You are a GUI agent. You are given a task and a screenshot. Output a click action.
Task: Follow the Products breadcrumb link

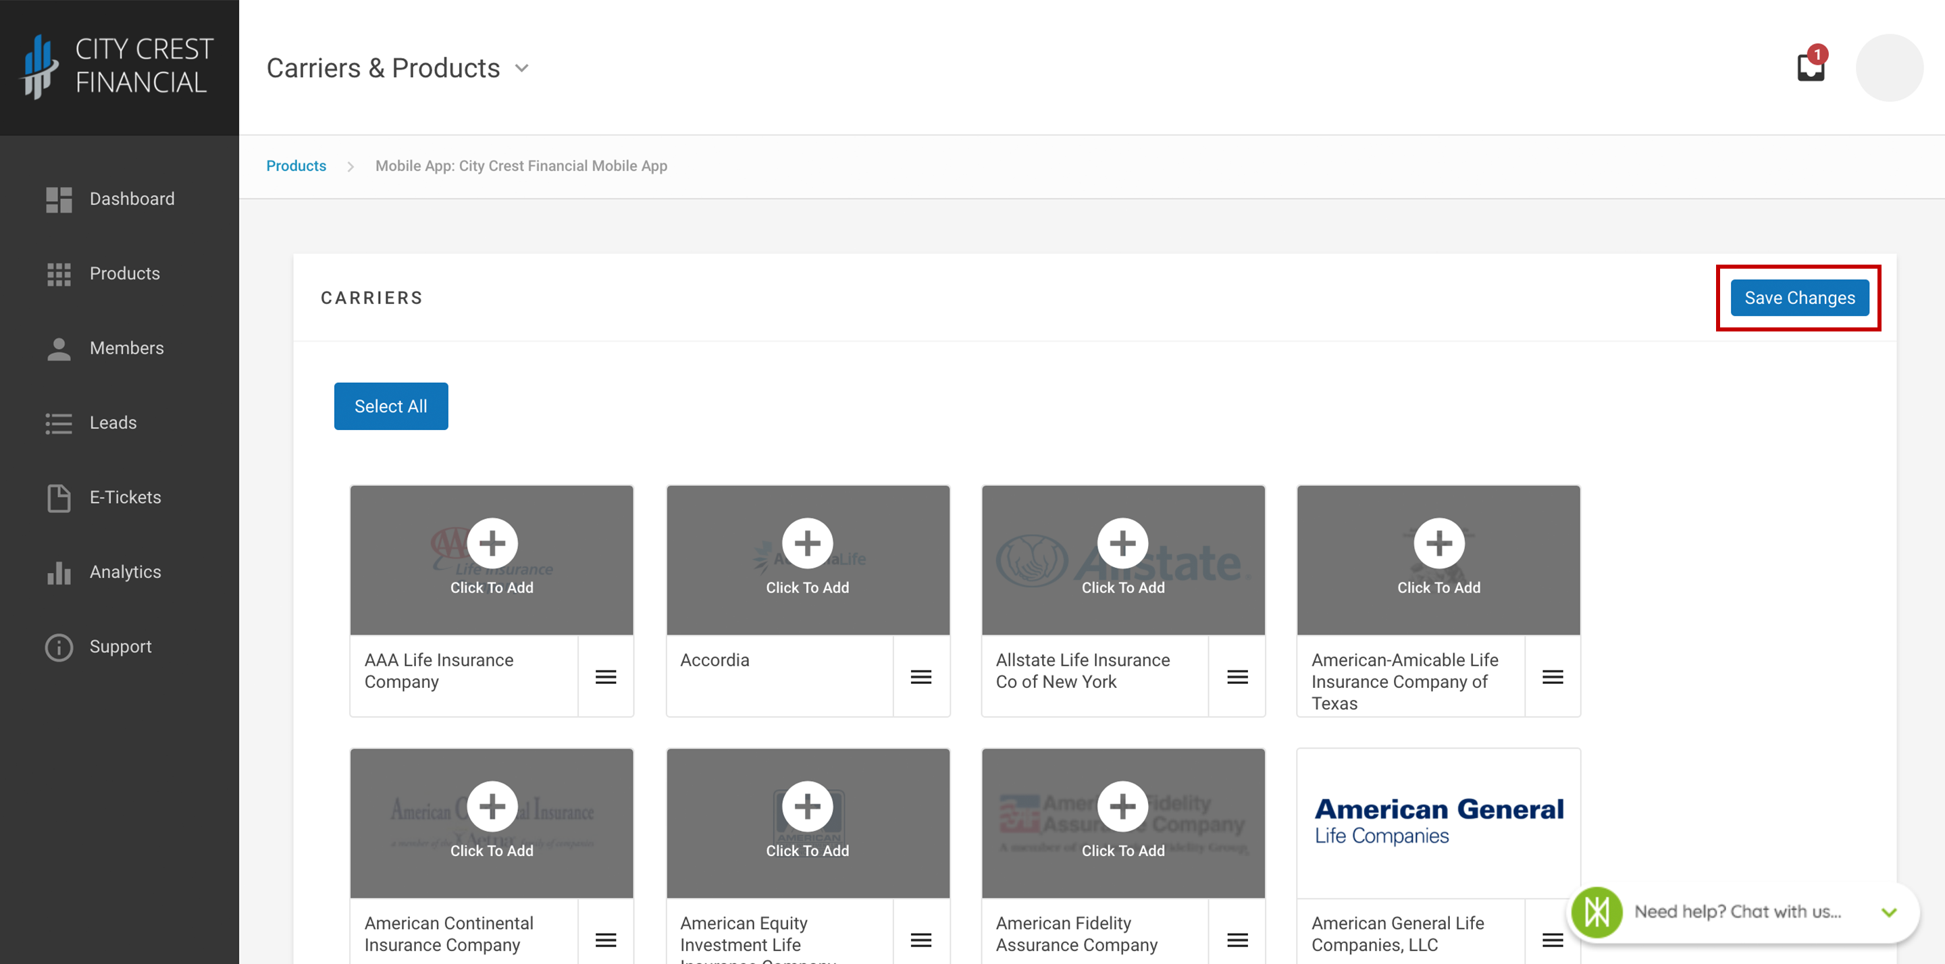tap(296, 166)
